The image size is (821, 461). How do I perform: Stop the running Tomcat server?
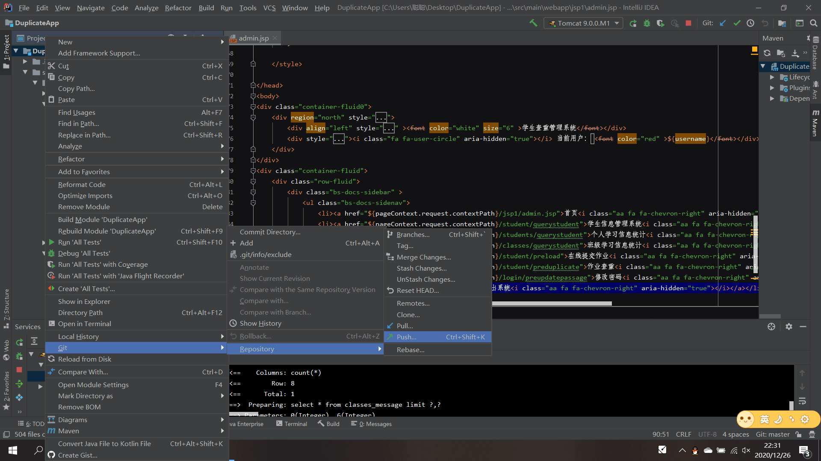click(688, 23)
